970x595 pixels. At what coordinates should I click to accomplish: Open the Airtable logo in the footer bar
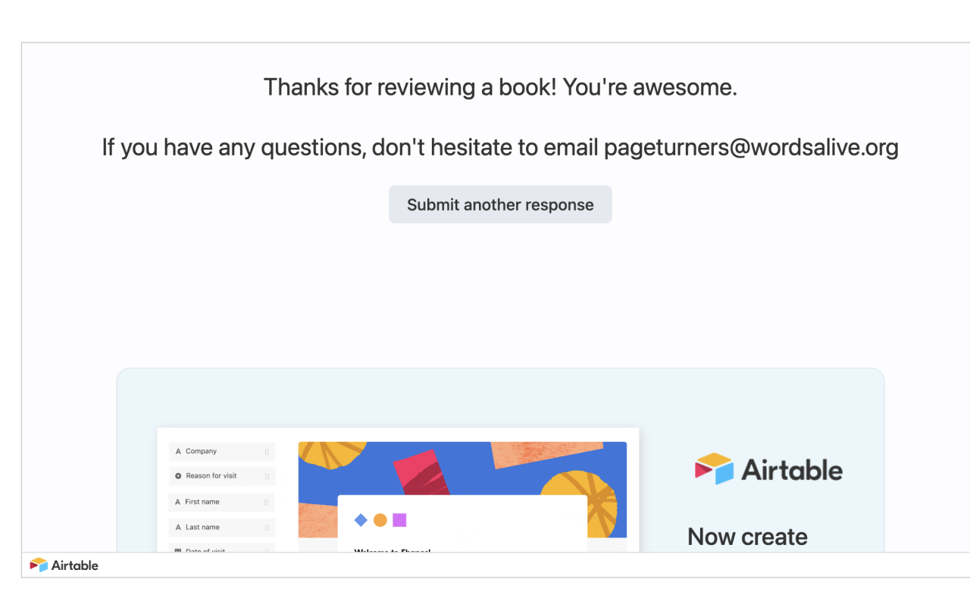click(x=64, y=565)
